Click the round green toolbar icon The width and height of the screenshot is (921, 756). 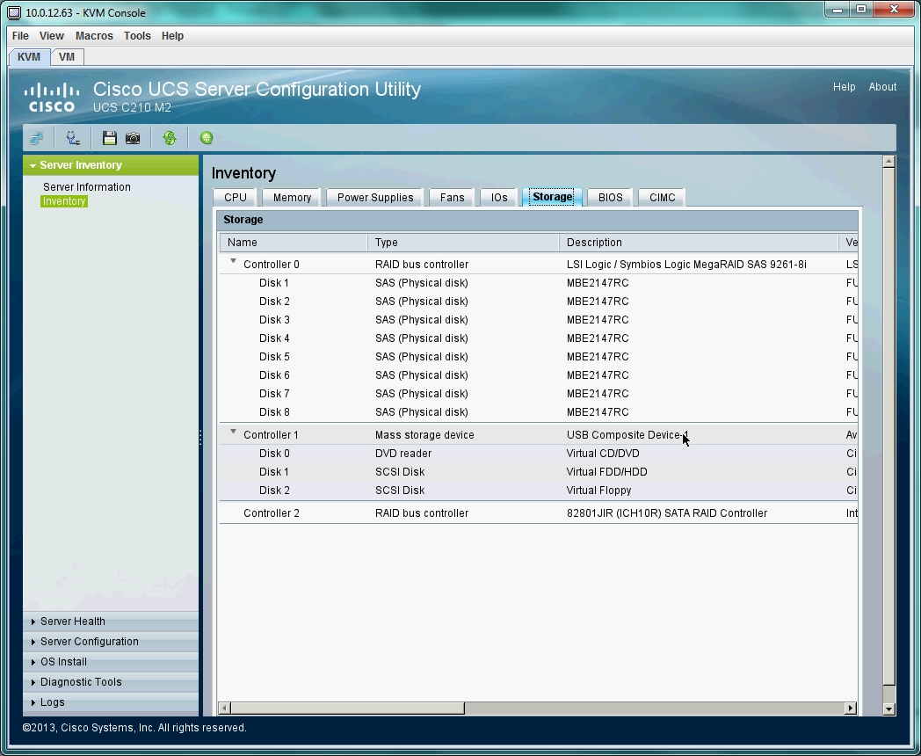207,138
